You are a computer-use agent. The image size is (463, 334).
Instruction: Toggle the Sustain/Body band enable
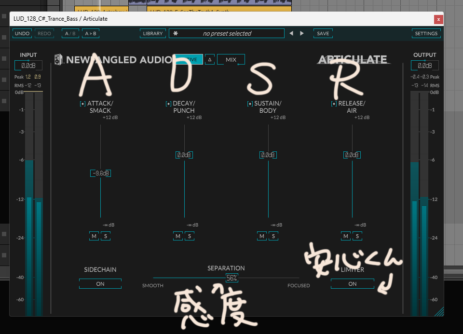tap(250, 104)
